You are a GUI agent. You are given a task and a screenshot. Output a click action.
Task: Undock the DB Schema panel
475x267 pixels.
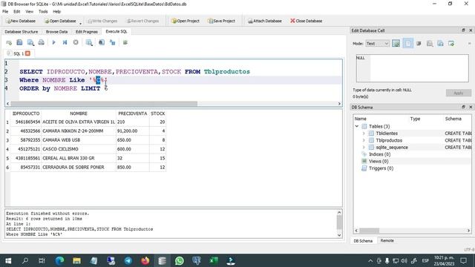463,107
